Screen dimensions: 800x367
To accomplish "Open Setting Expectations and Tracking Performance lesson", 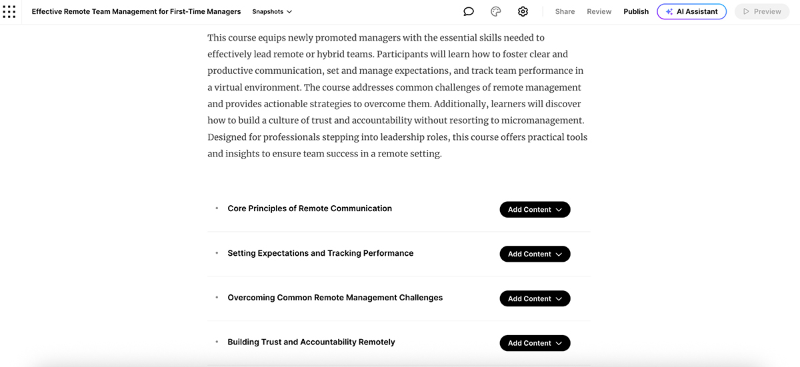I will click(320, 253).
